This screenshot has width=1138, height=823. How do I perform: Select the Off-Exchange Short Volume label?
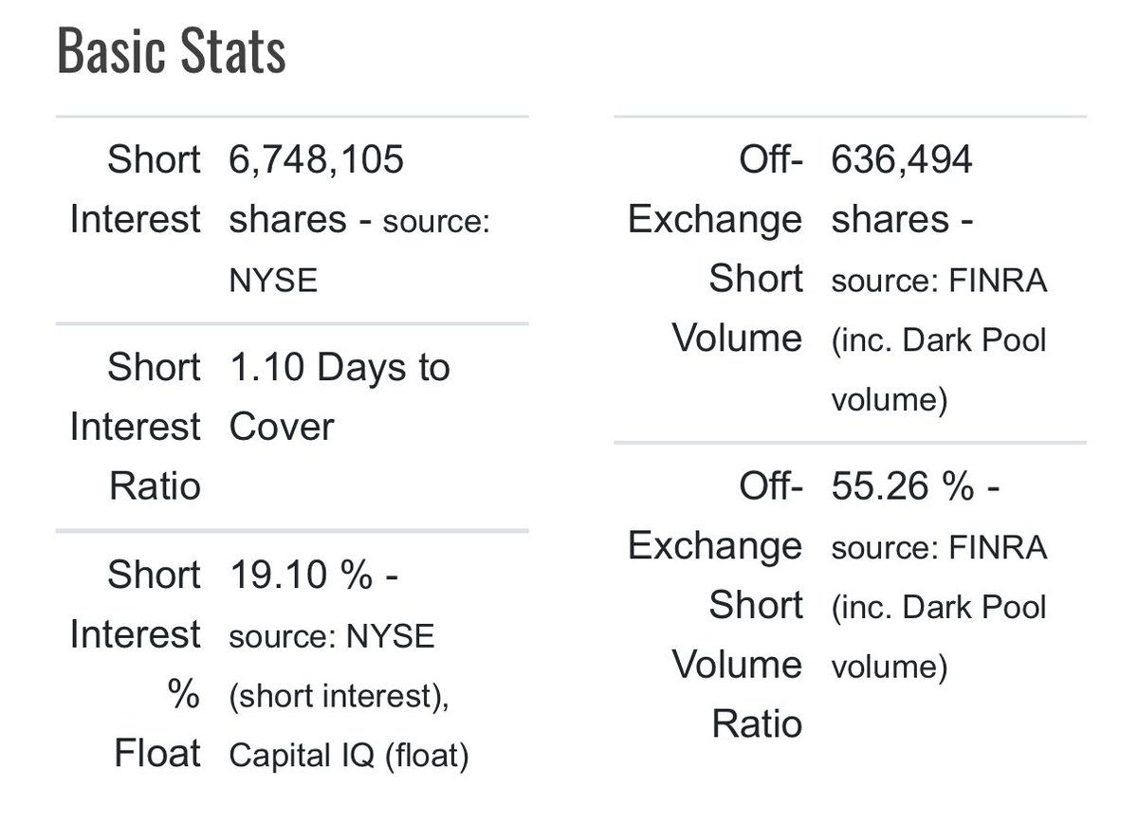(715, 249)
